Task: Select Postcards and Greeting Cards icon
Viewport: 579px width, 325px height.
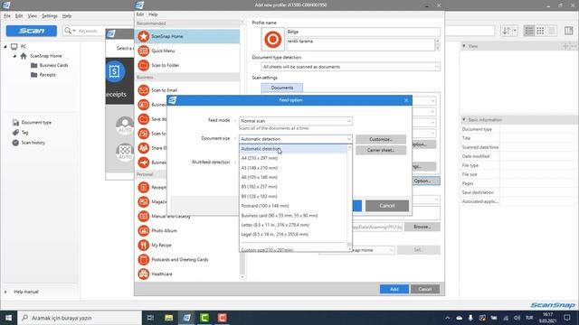Action: coord(143,259)
